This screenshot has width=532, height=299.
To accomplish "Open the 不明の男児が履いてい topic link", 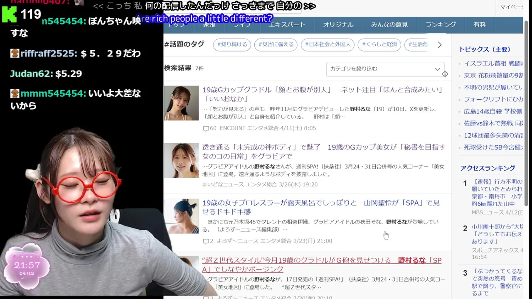I will coord(493,88).
